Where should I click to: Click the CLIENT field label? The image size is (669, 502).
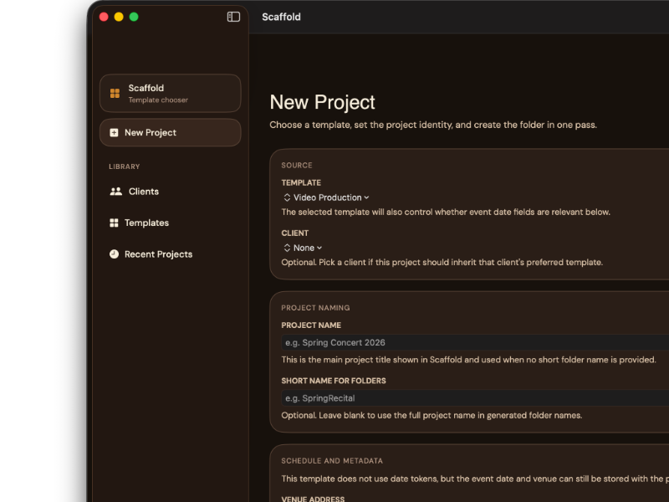[x=295, y=233]
